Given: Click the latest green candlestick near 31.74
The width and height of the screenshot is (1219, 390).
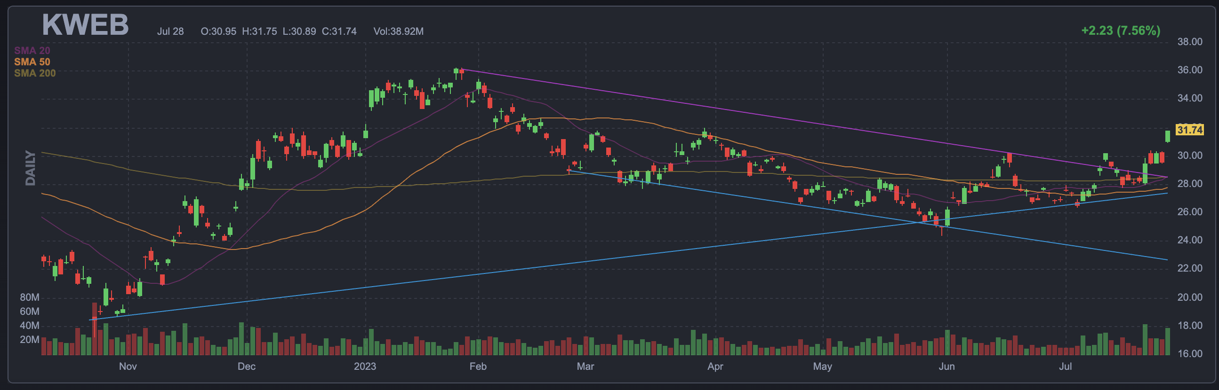Looking at the screenshot, I should click(x=1167, y=136).
